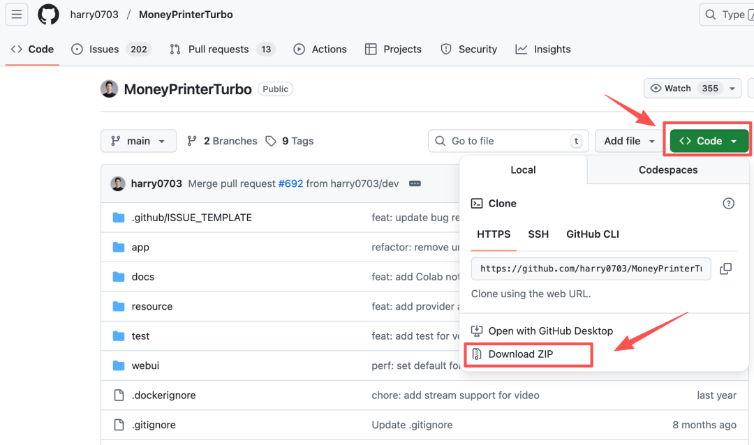This screenshot has height=445, width=754.
Task: Open the green Code dropdown button
Action: pyautogui.click(x=709, y=141)
